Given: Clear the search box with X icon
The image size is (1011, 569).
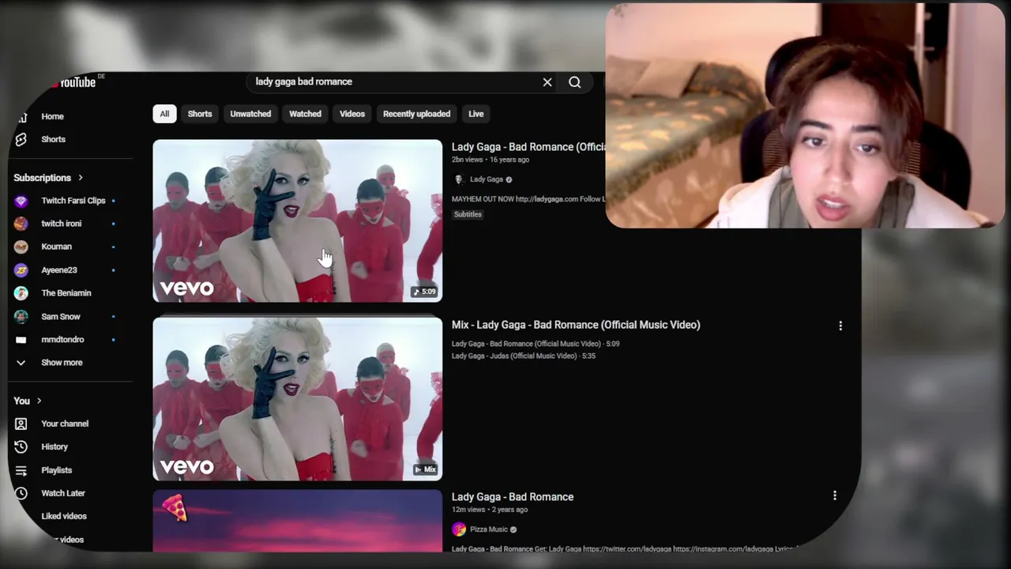Looking at the screenshot, I should (x=547, y=82).
